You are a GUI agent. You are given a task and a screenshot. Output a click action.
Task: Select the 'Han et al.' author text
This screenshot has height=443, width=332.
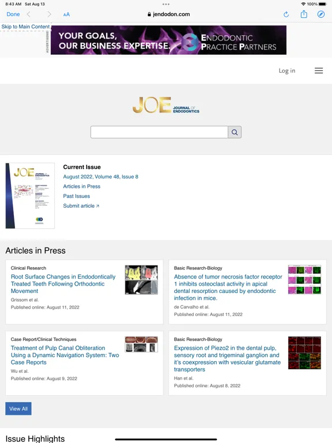coord(184,378)
